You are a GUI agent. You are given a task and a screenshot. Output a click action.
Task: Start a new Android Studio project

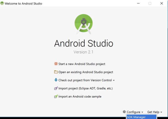[x=82, y=64]
